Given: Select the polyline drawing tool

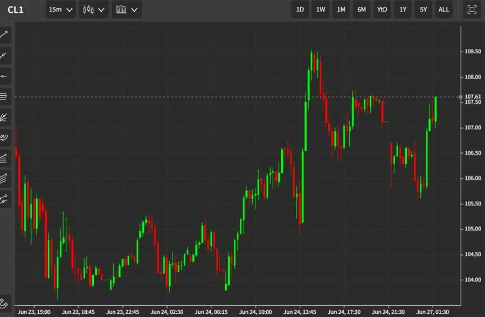Looking at the screenshot, I should click(4, 55).
